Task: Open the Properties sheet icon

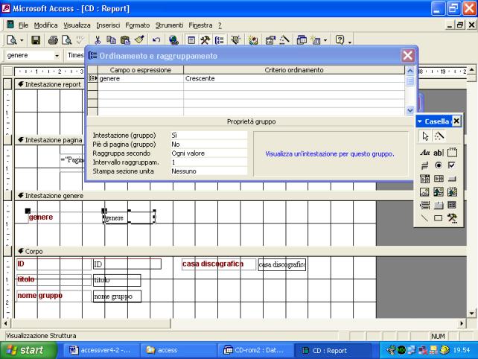Action: click(270, 40)
